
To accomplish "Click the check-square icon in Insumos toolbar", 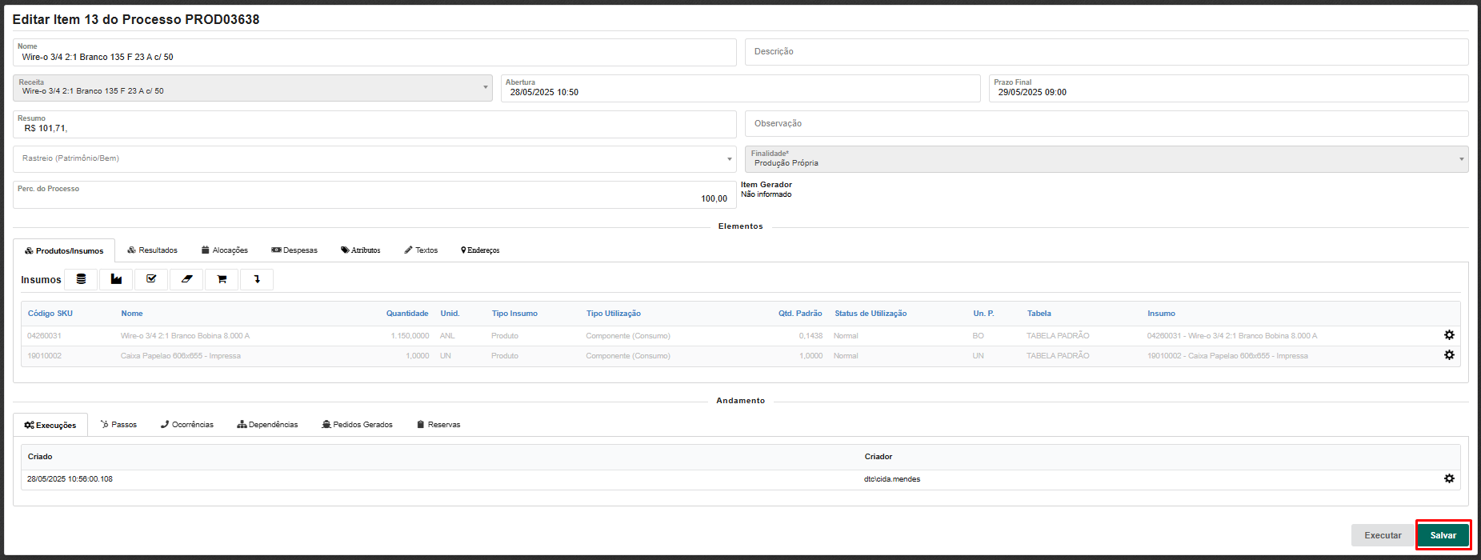I will (x=151, y=279).
